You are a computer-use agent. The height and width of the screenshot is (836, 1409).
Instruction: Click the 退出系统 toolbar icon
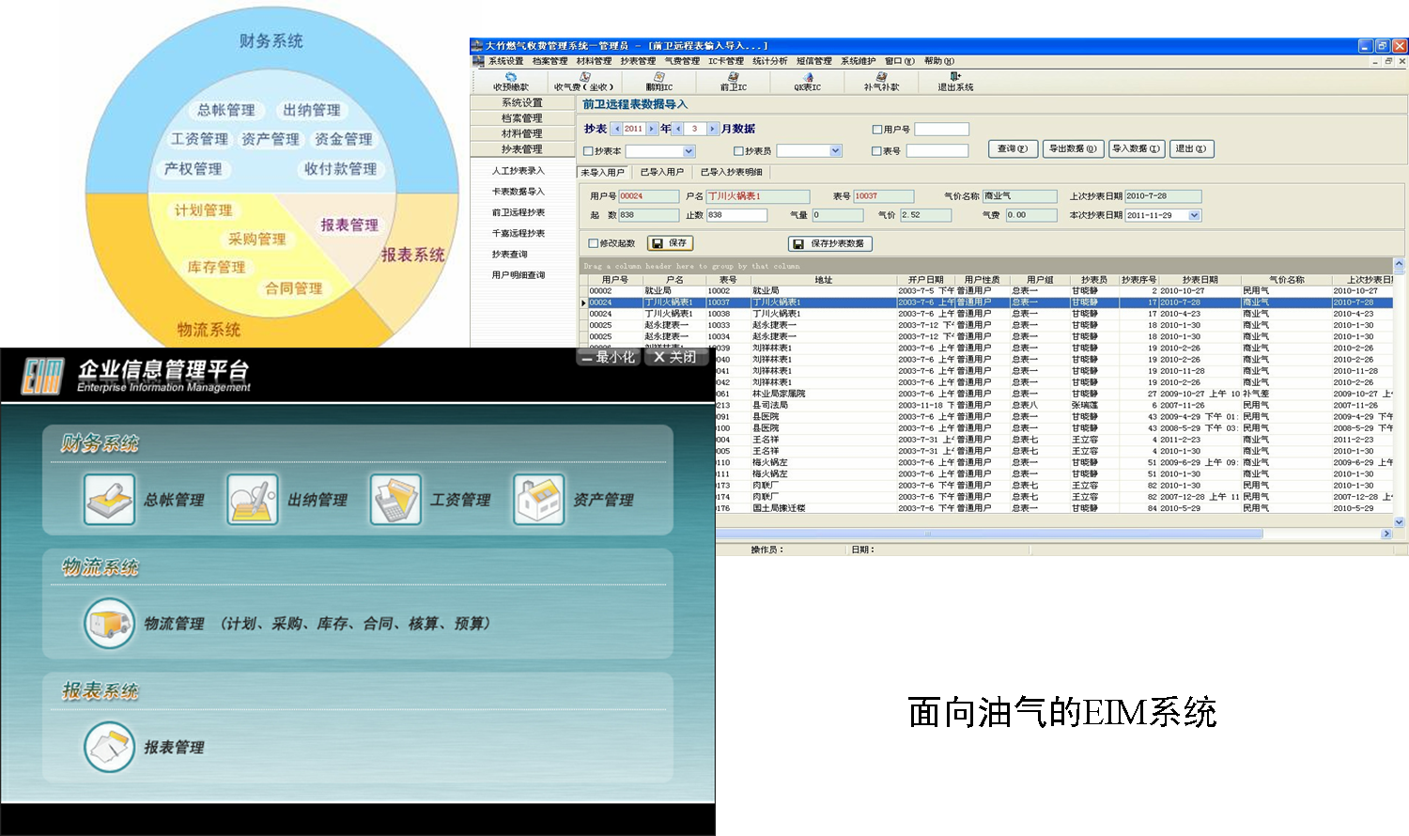pyautogui.click(x=955, y=80)
